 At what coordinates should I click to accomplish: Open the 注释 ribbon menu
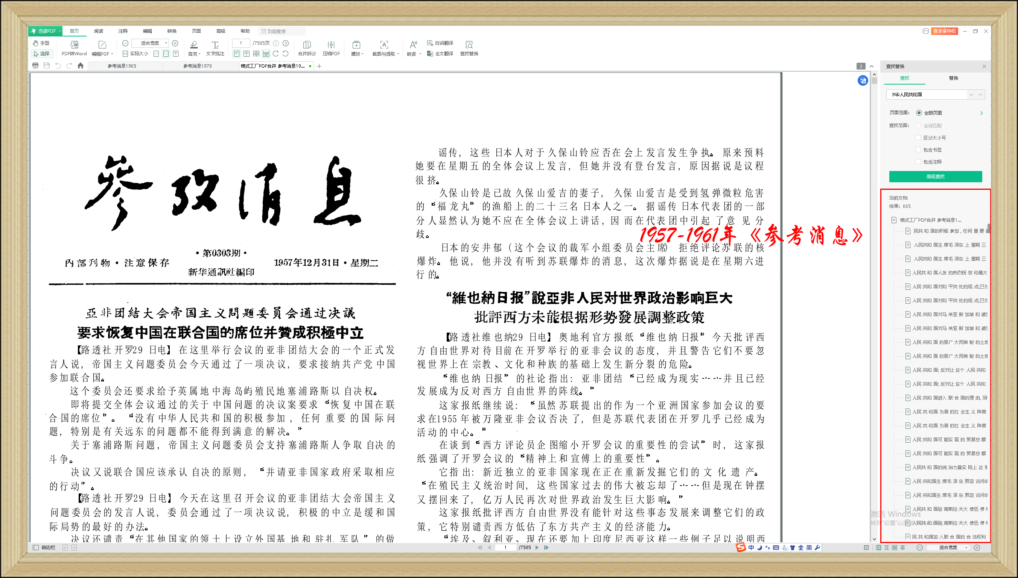[123, 31]
